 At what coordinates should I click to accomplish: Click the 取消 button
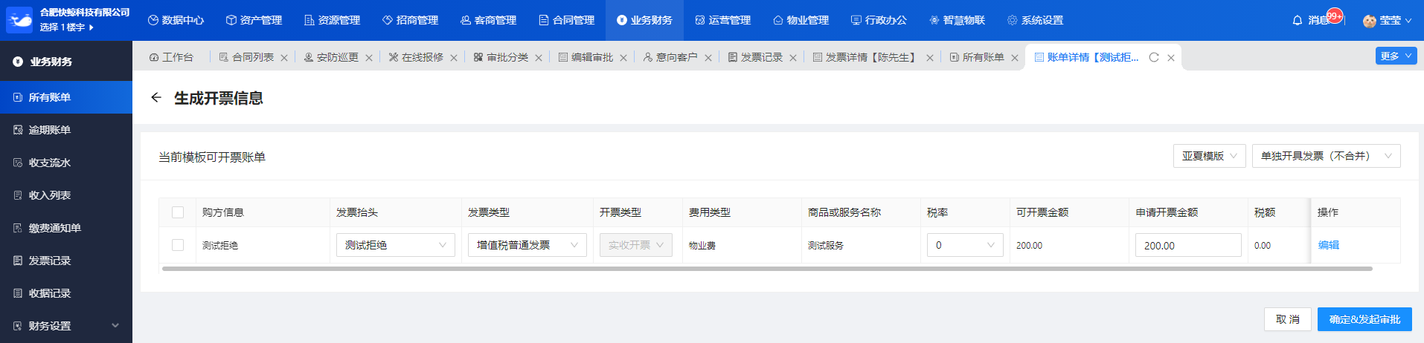point(1287,319)
